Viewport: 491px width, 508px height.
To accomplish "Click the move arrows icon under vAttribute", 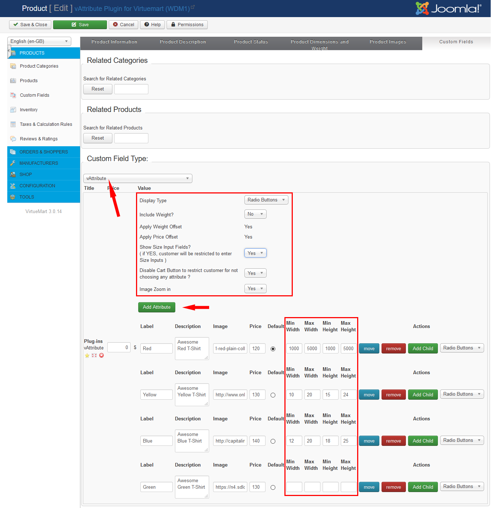I will tap(94, 355).
